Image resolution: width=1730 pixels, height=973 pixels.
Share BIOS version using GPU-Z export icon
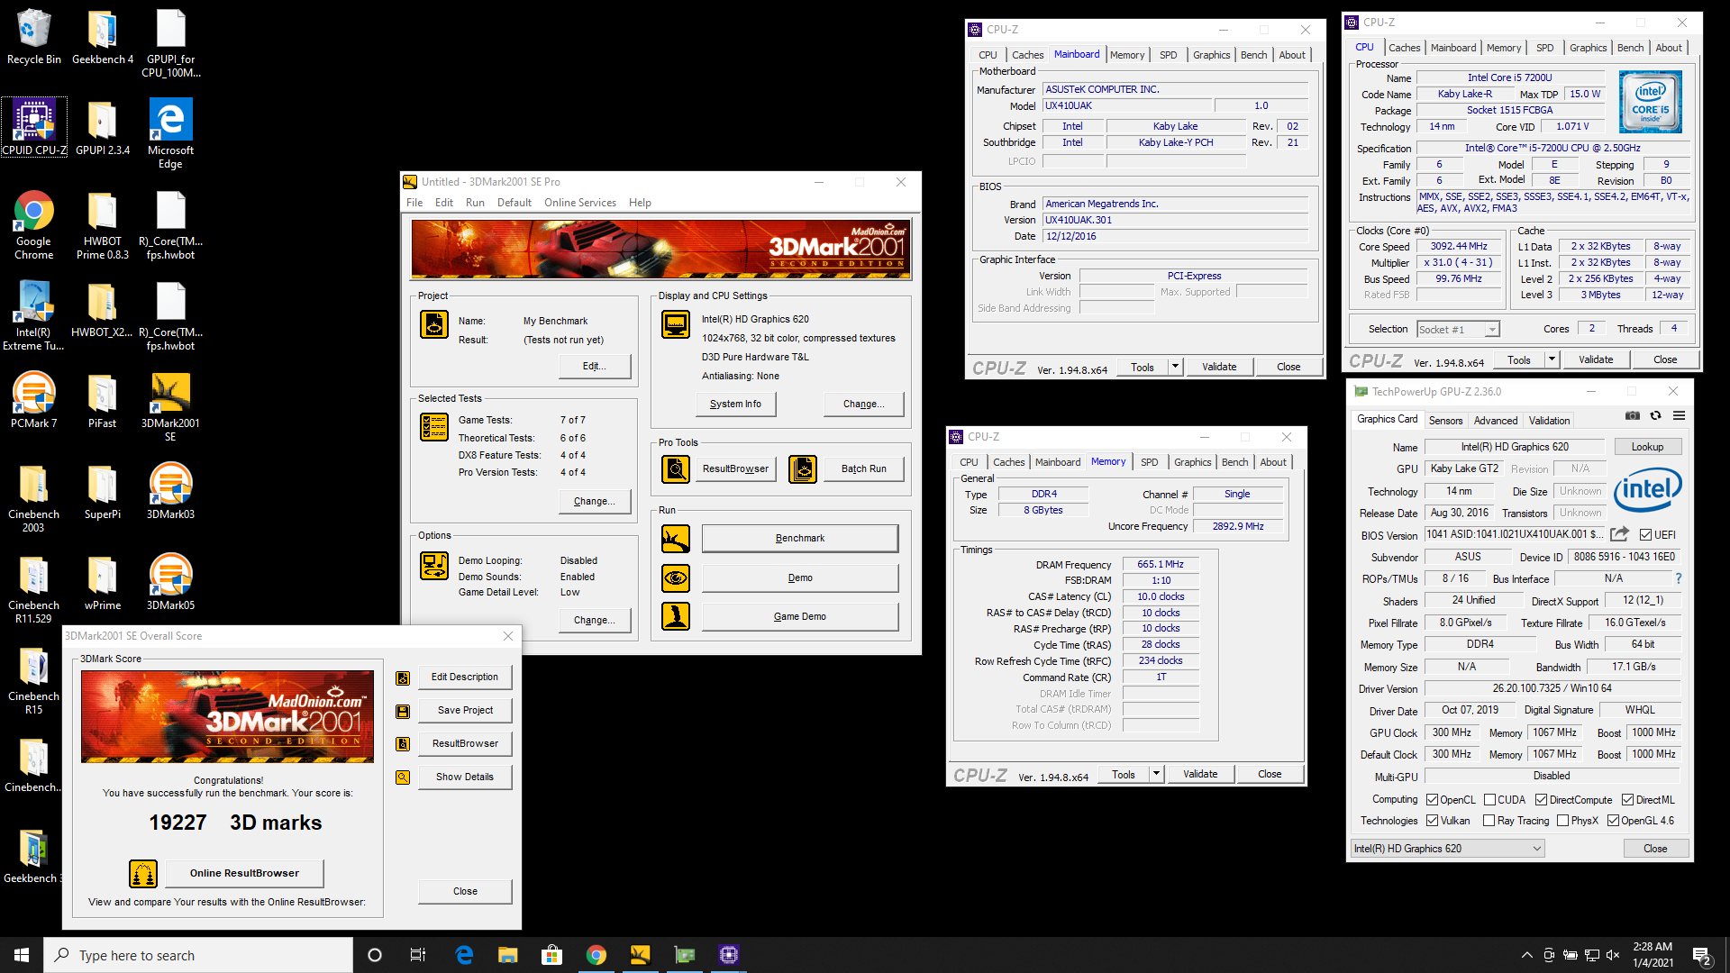(x=1619, y=533)
